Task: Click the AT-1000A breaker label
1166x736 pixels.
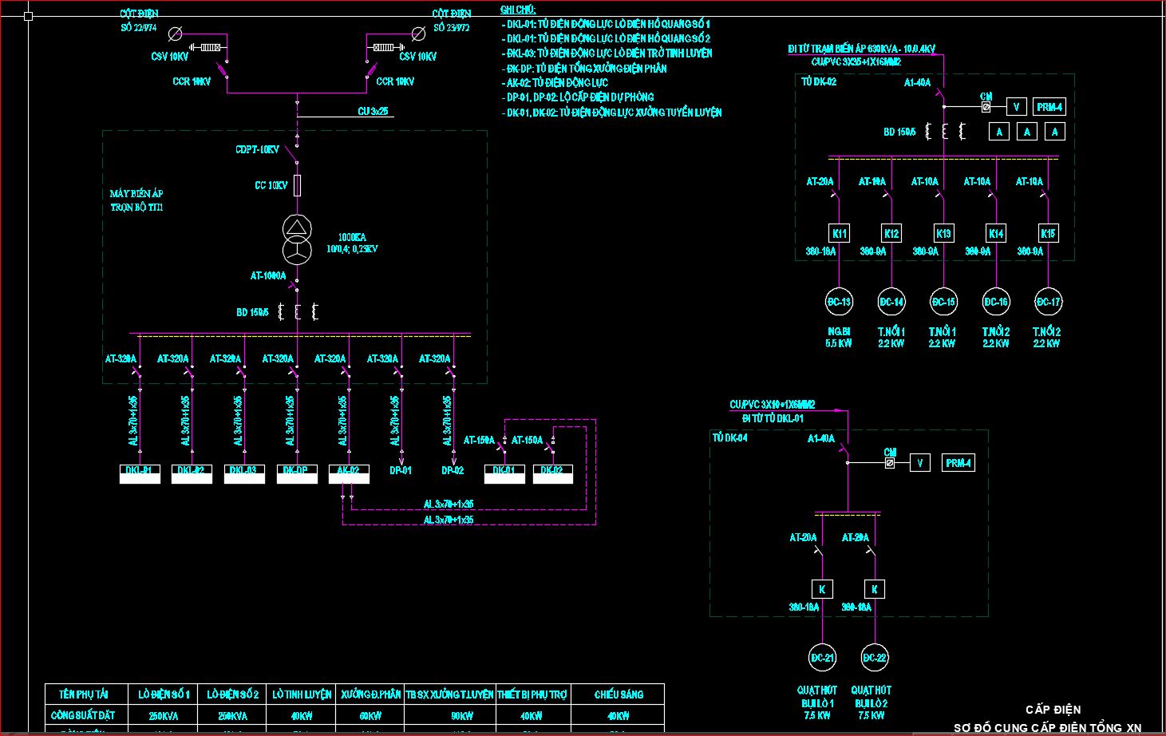Action: [268, 276]
